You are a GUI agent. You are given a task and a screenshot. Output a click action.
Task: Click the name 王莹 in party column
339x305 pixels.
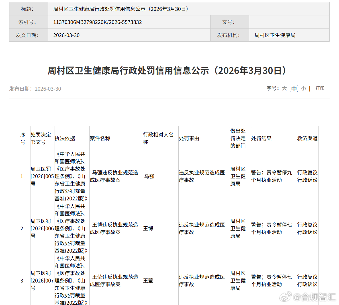[x=148, y=280]
